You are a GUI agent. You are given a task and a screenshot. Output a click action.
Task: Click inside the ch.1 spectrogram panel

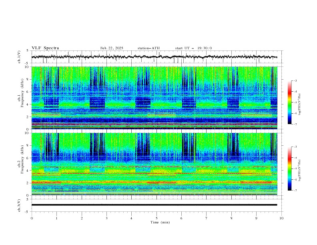click(x=154, y=98)
